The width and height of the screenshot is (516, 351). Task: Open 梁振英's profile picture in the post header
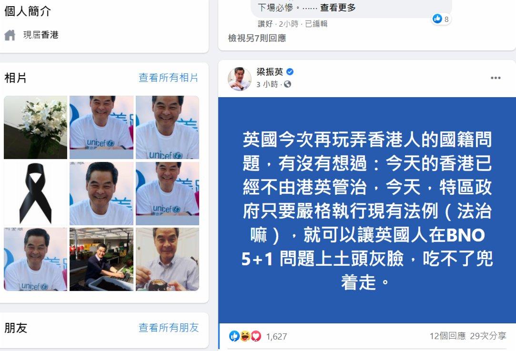pyautogui.click(x=239, y=79)
